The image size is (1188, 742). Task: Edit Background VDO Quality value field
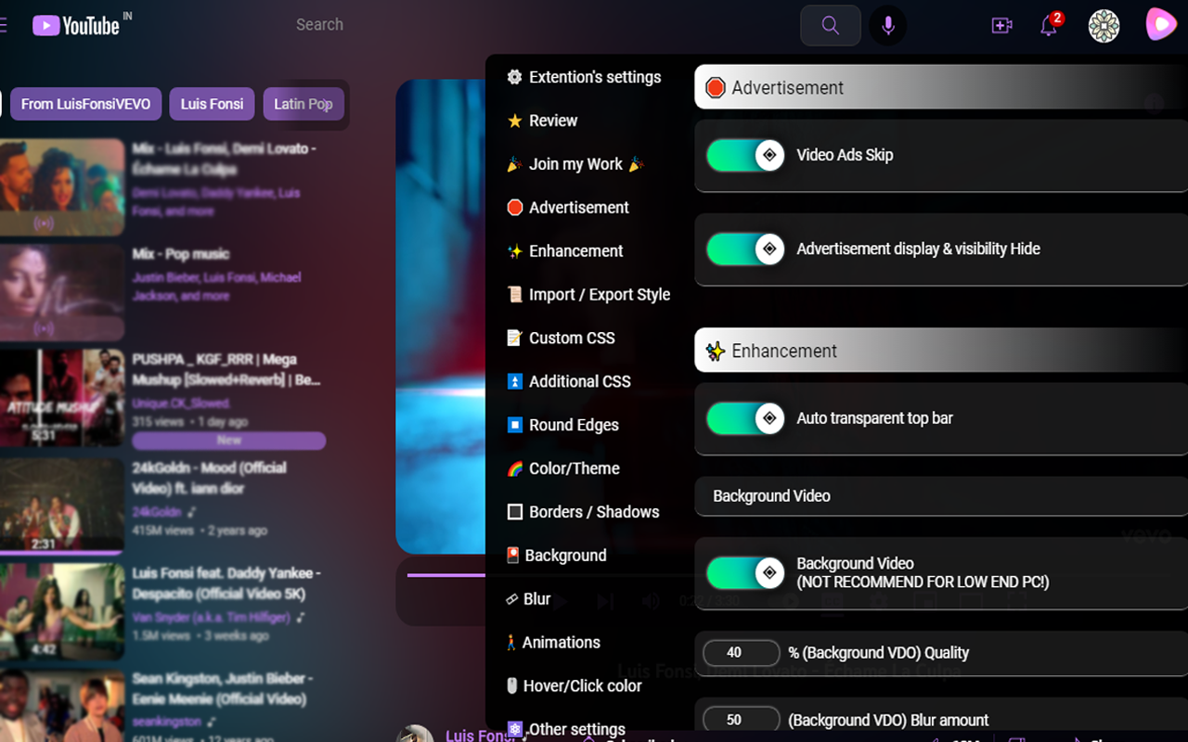[x=742, y=652]
